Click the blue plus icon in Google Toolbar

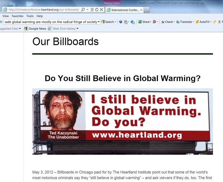133,22
